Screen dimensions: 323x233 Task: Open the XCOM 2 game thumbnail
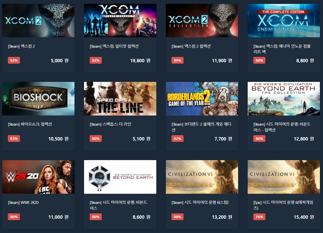38,20
